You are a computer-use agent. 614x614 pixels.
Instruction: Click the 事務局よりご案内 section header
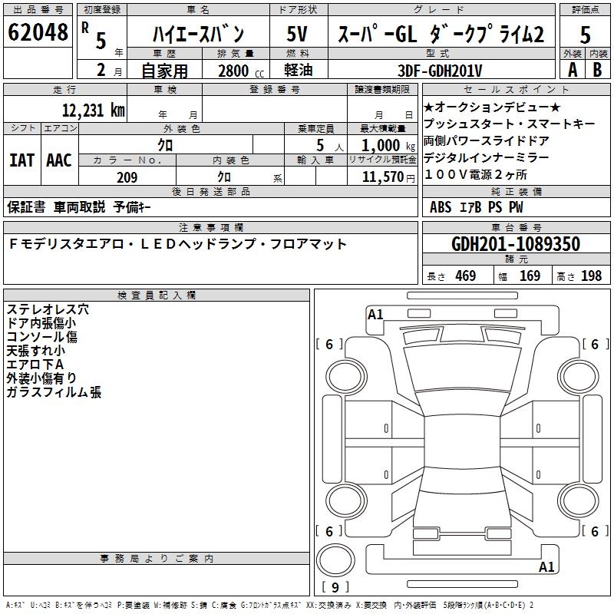click(x=157, y=559)
